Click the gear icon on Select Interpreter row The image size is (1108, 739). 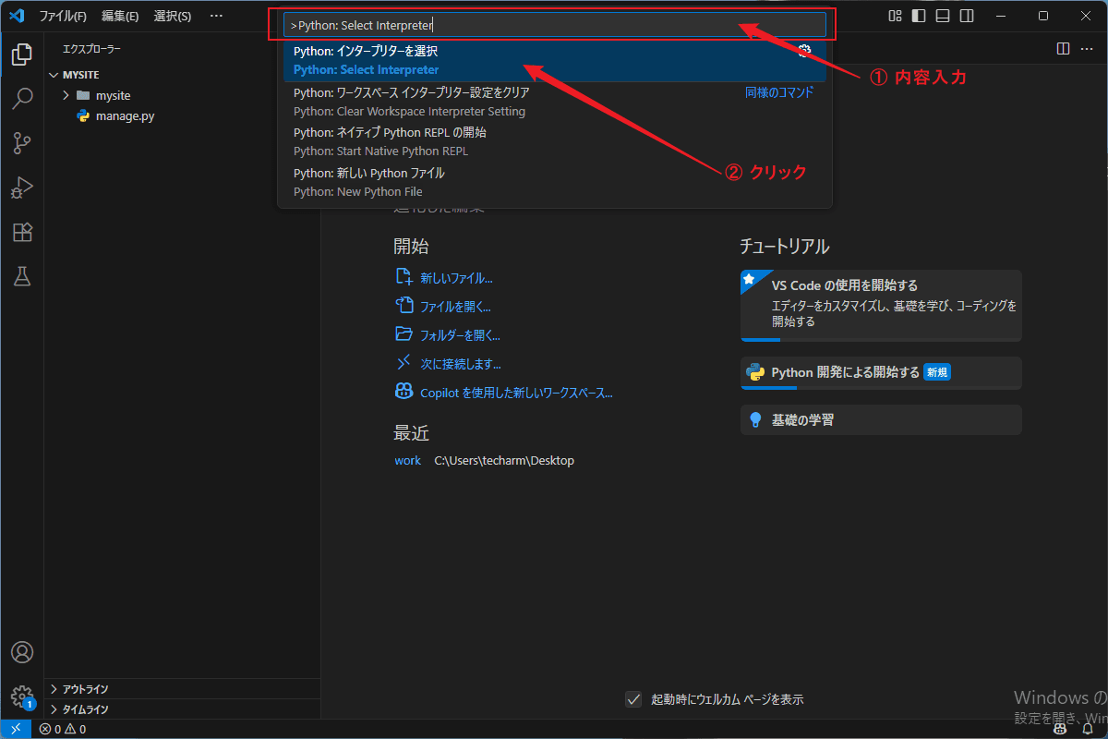(x=804, y=51)
